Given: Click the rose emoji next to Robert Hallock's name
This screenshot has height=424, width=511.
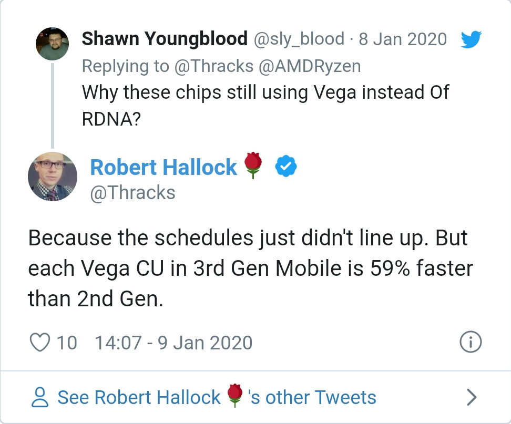Looking at the screenshot, I should click(253, 165).
